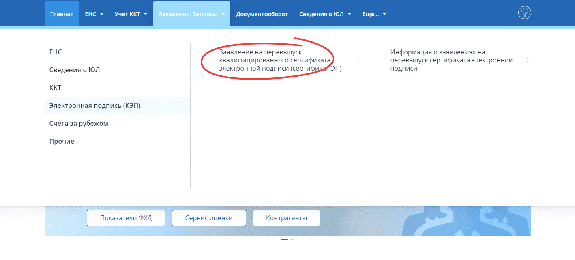Viewport: 575px width, 260px height.
Task: Open Документооборот in the top bar
Action: tap(262, 14)
